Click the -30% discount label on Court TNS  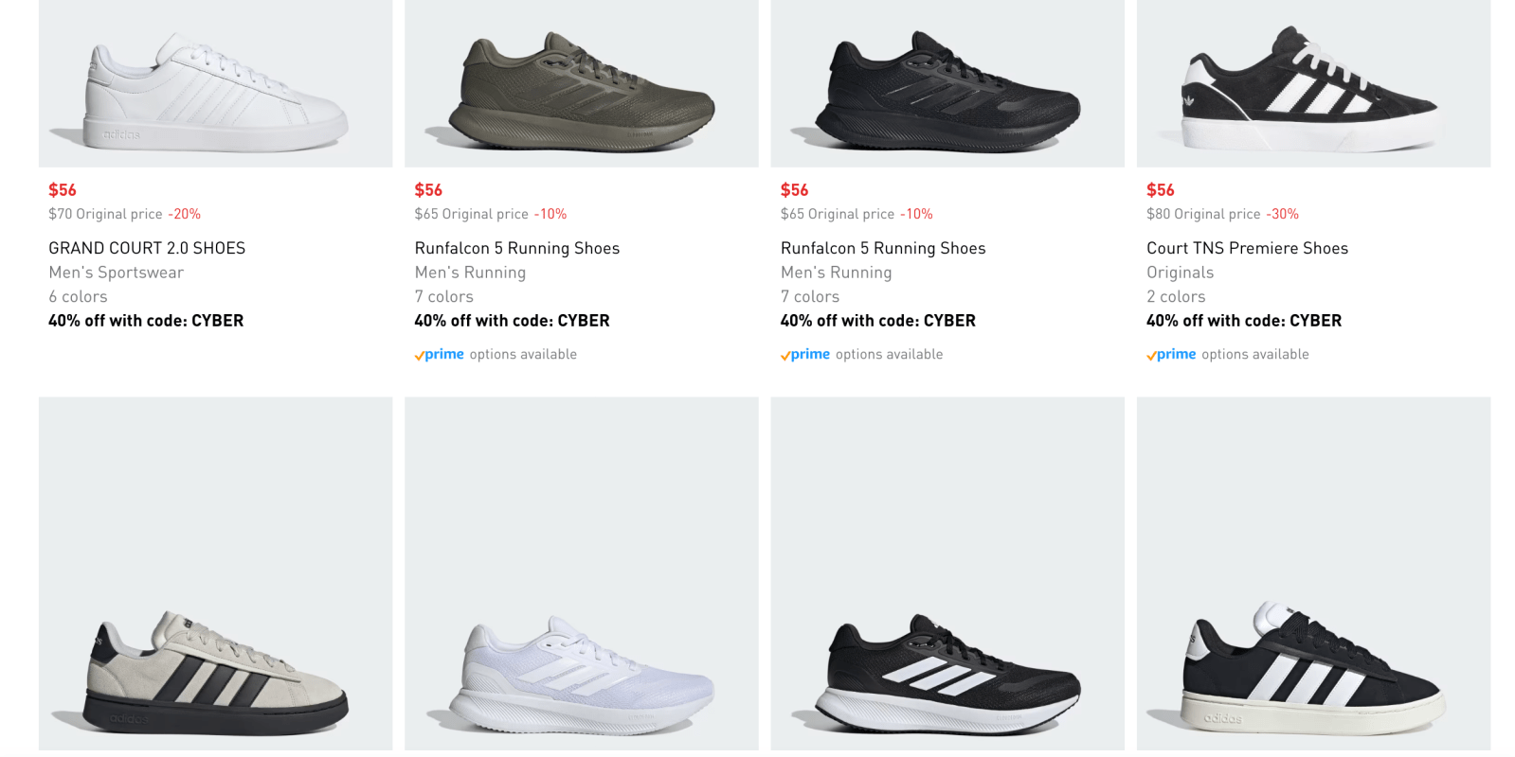click(x=1285, y=214)
